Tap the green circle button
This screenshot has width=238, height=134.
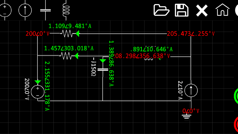click(x=236, y=96)
